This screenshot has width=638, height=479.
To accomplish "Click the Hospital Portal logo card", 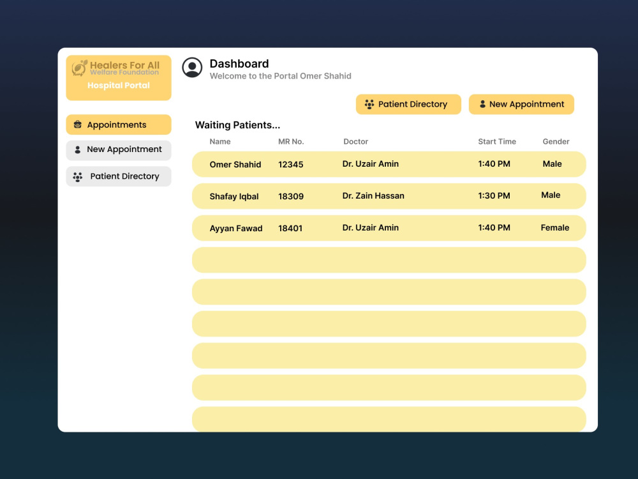I will pyautogui.click(x=119, y=78).
